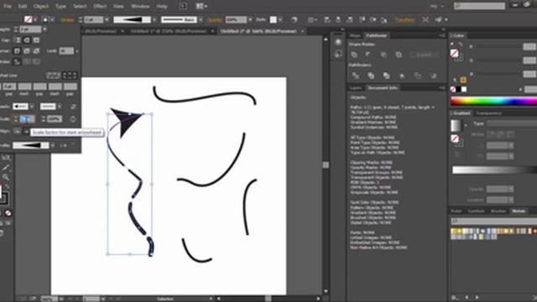Click the search field at the top right
The image size is (537, 302).
coord(479,6)
